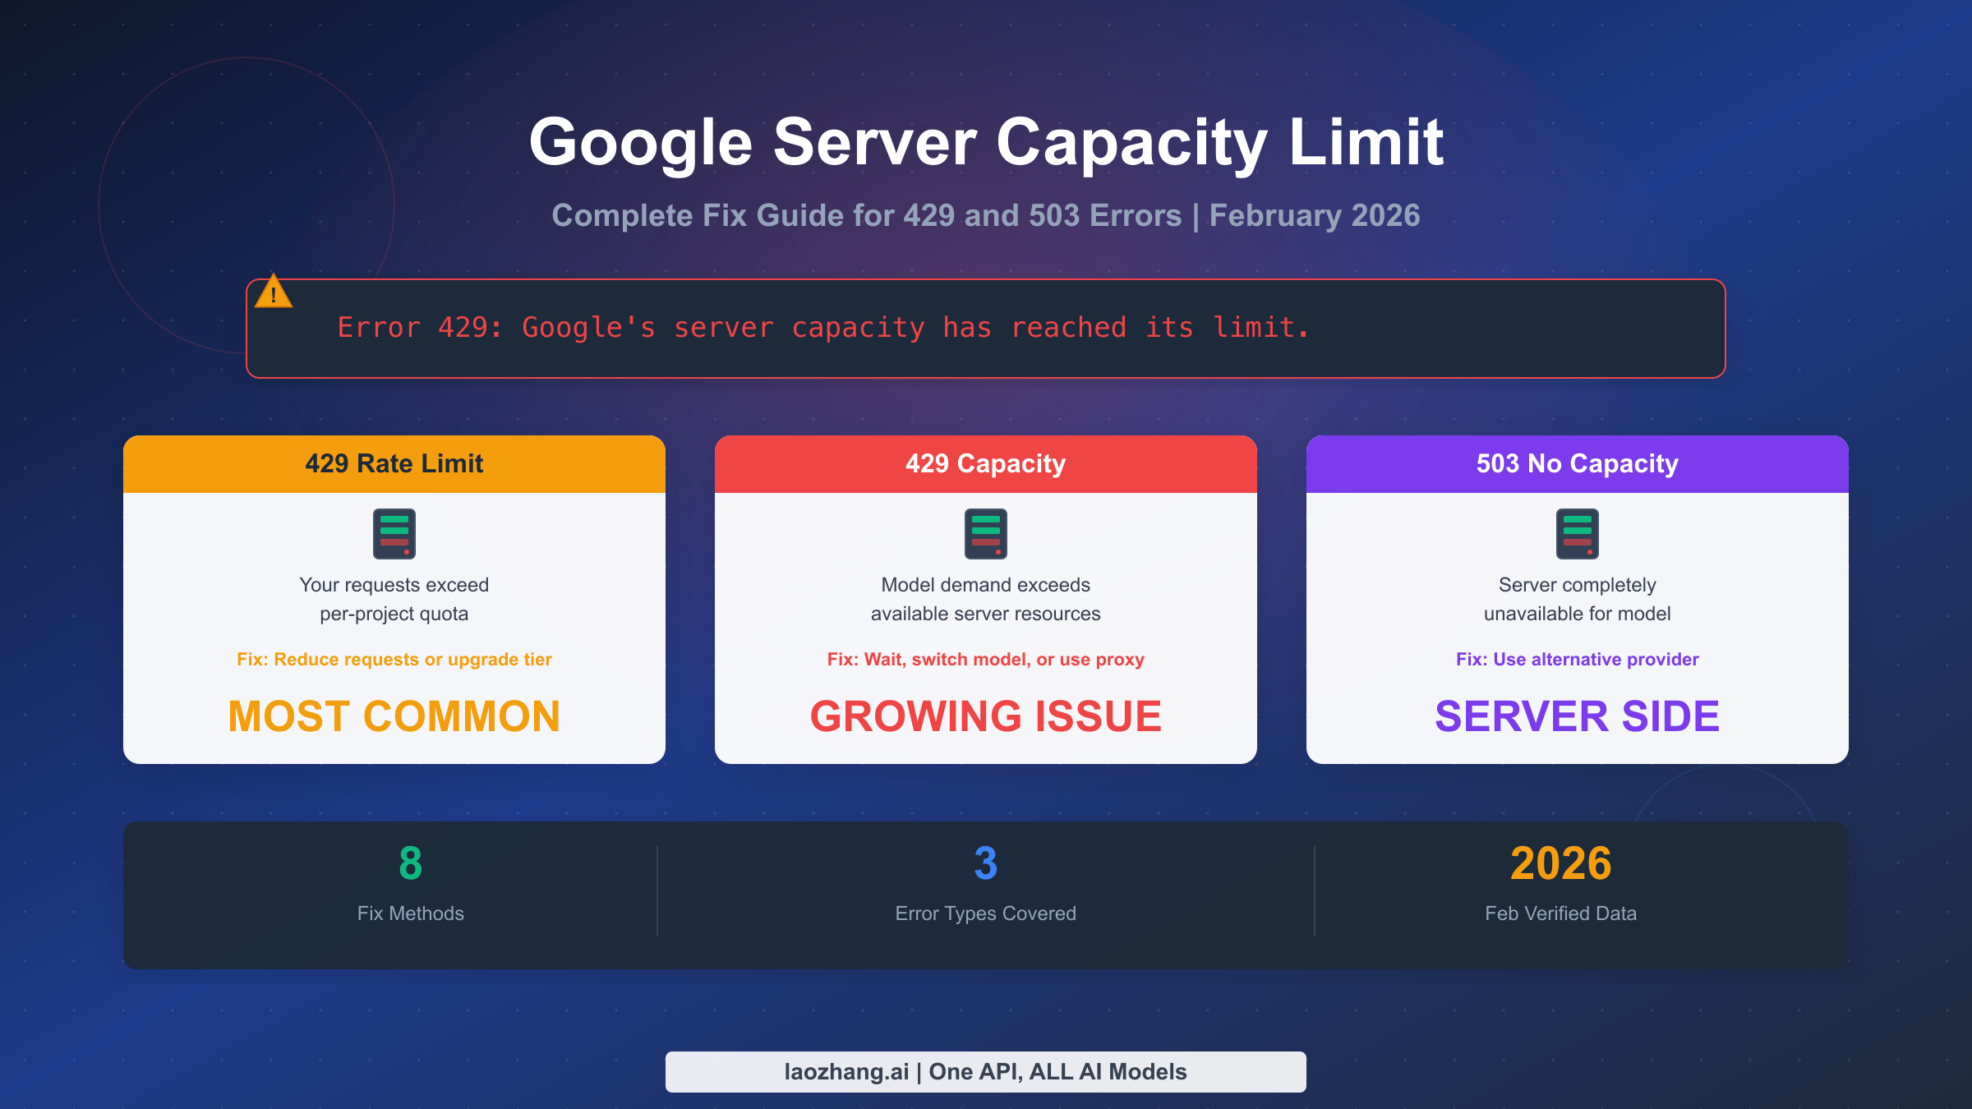Click the SERVER SIDE label
Screen dimensions: 1972x1109
point(1576,716)
